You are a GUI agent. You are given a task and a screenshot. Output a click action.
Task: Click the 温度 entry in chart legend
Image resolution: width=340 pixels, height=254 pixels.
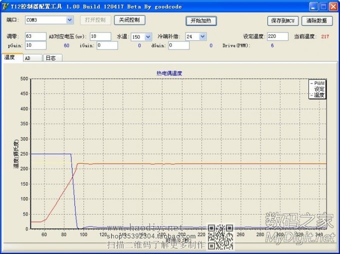[318, 95]
